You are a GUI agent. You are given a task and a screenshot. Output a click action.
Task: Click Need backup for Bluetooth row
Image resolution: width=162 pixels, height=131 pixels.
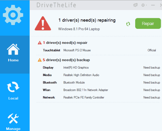[152, 82]
